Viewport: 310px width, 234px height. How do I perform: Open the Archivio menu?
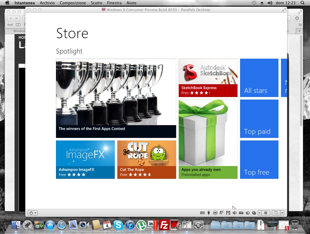[x=47, y=3]
